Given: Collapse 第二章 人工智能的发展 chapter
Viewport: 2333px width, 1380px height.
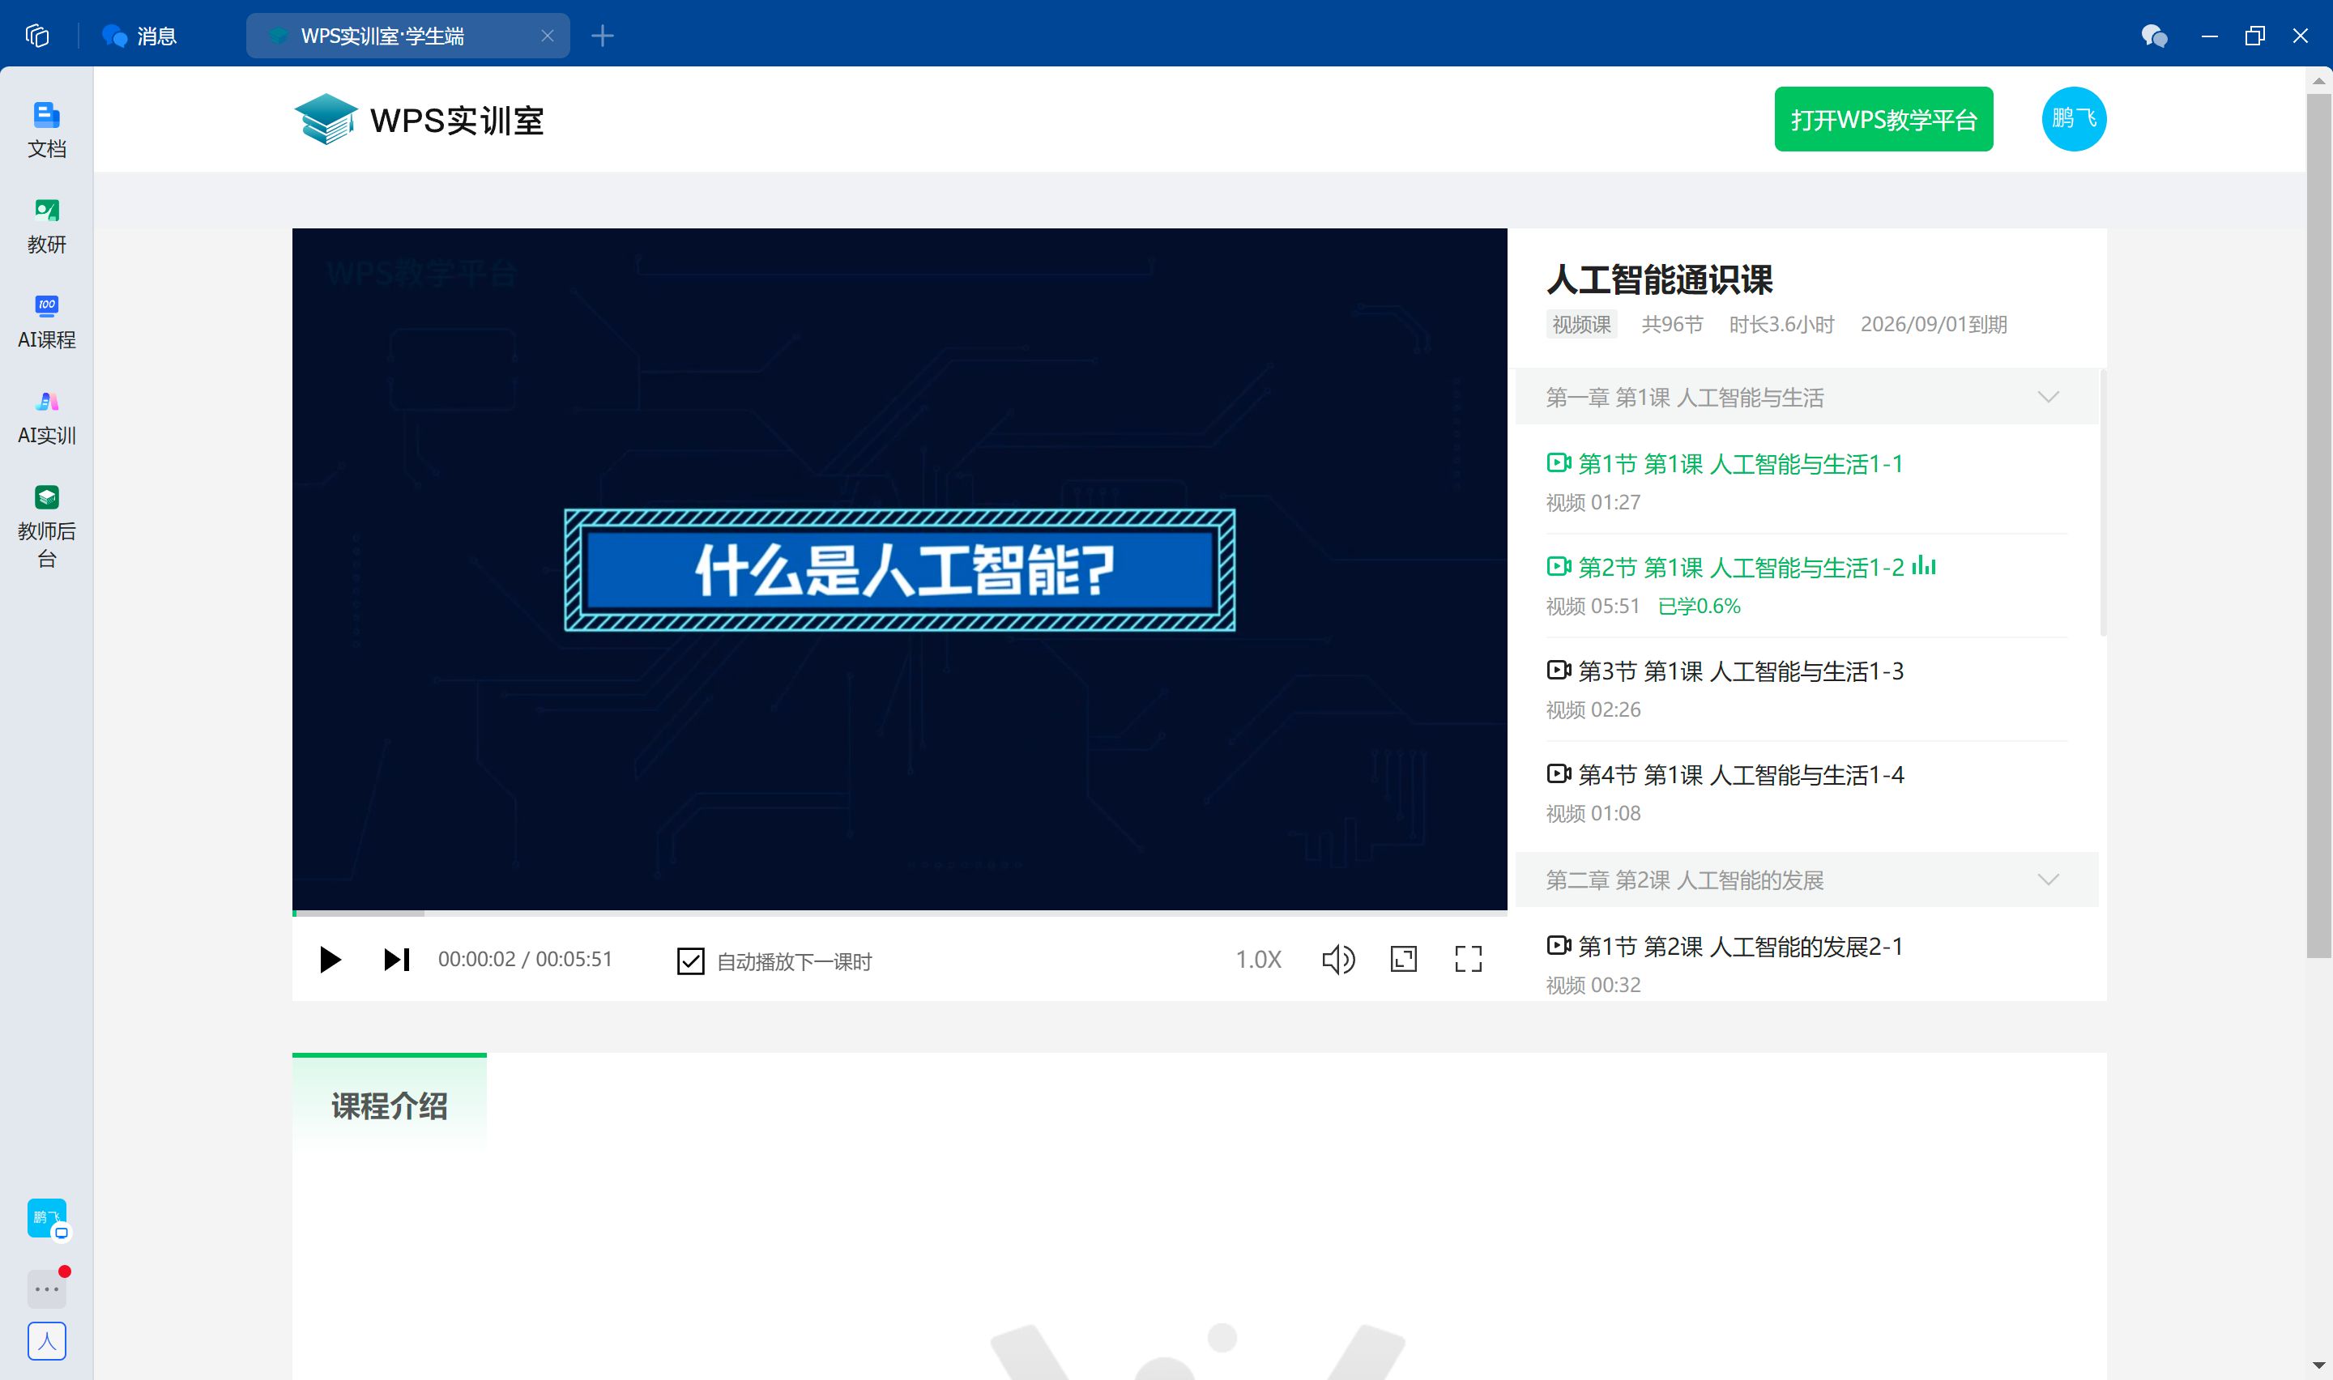Looking at the screenshot, I should click(x=2046, y=880).
